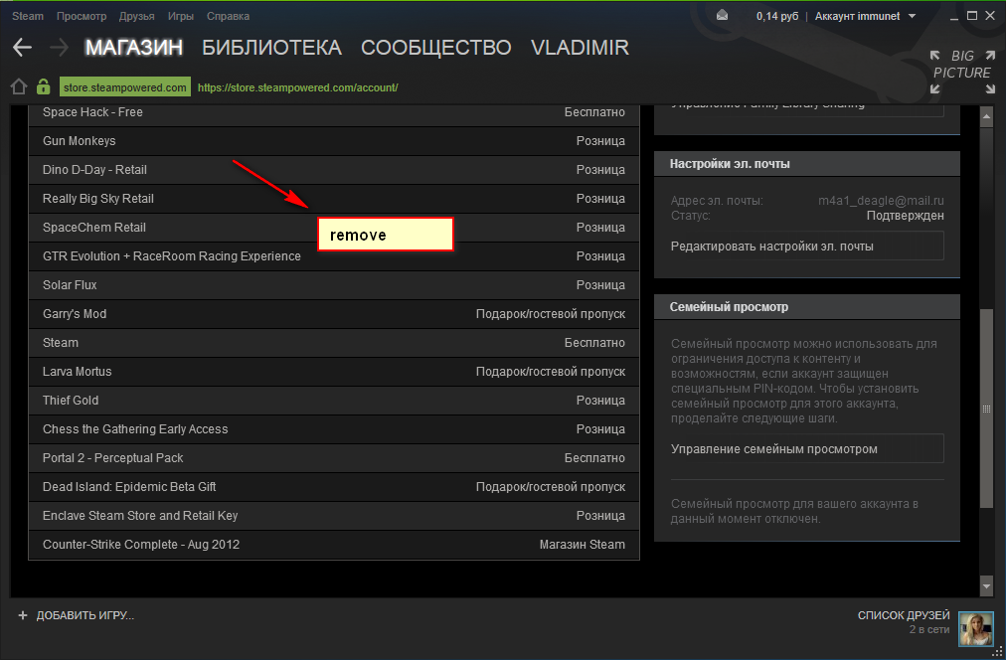Open the Друзья menu
The height and width of the screenshot is (660, 1006).
tap(136, 16)
